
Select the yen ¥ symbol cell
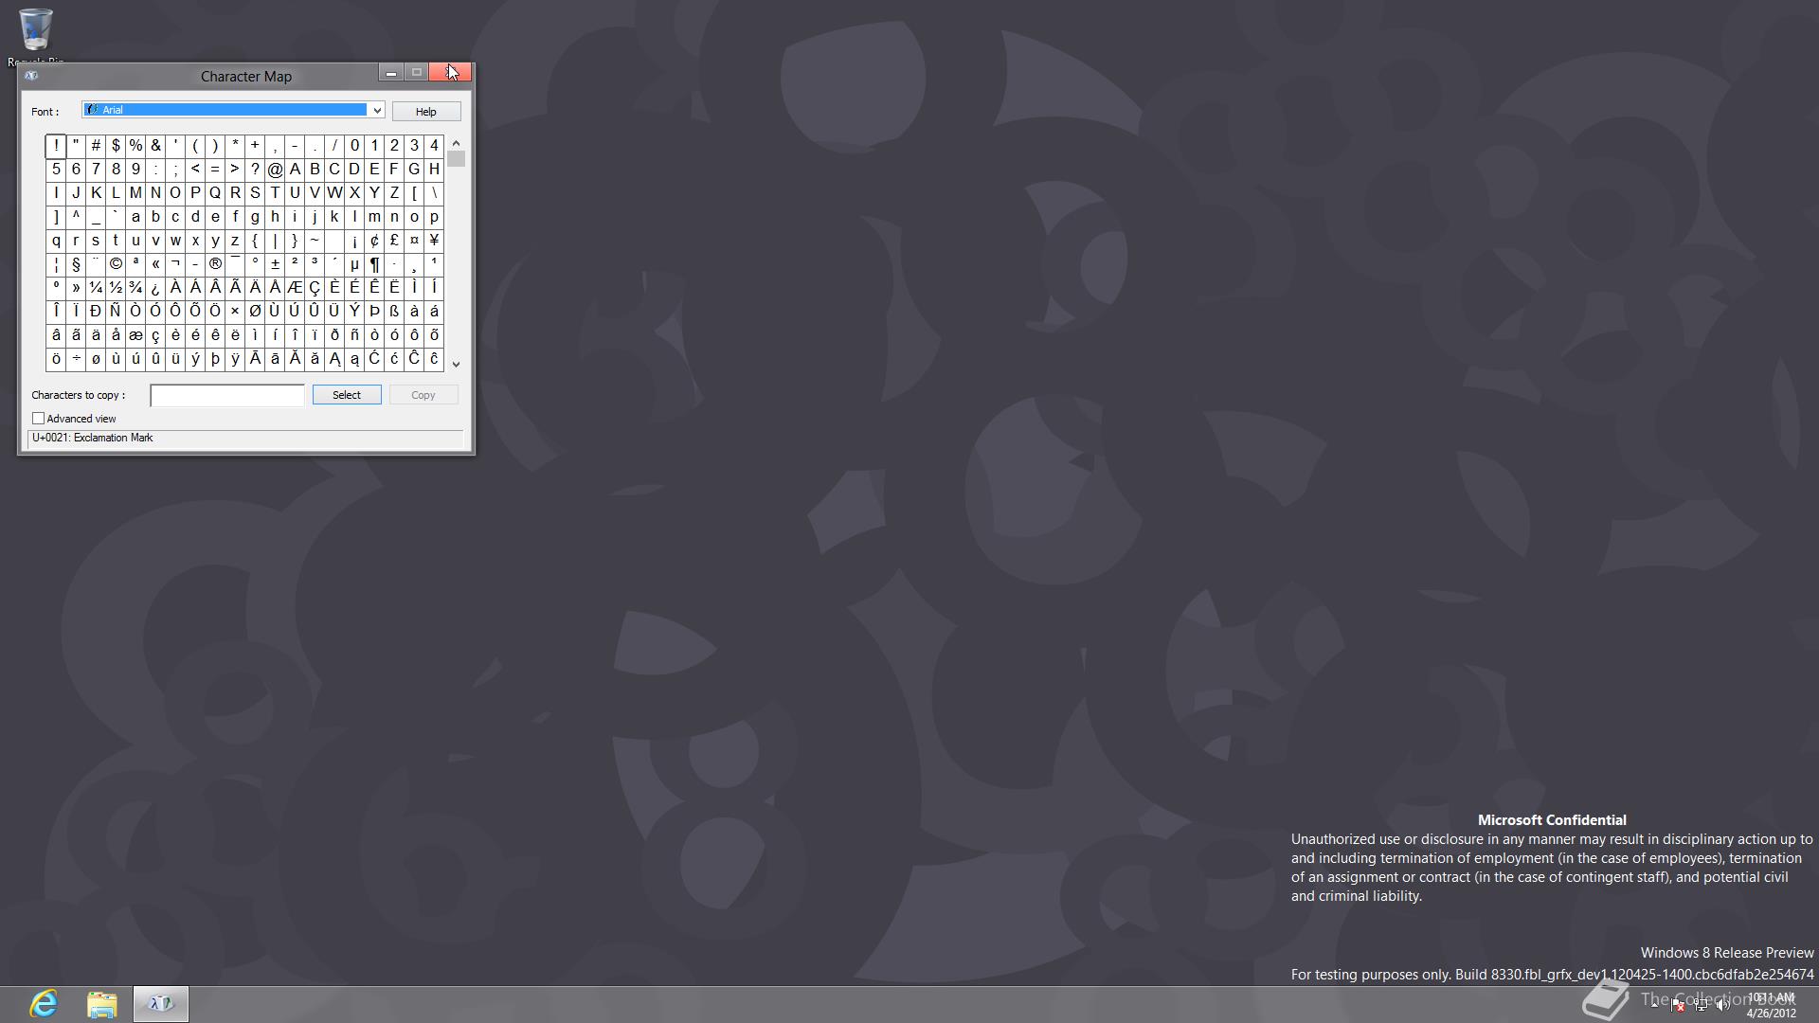[x=434, y=241]
